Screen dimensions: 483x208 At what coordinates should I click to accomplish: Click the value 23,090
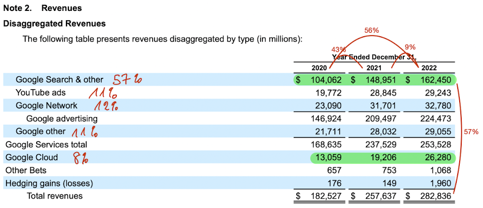click(328, 106)
